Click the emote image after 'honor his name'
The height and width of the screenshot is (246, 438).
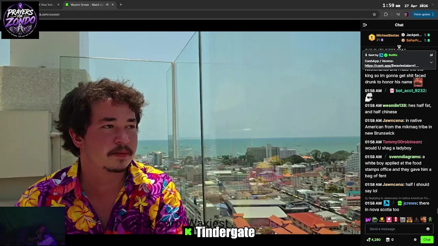tap(418, 82)
